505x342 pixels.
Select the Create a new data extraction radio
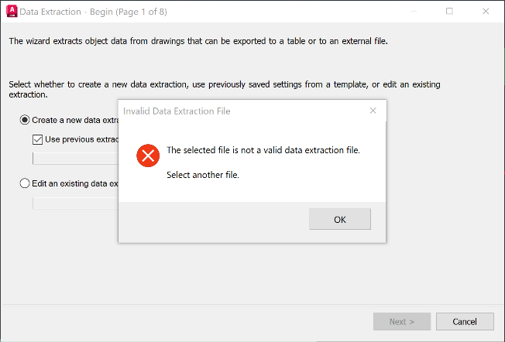pos(26,120)
